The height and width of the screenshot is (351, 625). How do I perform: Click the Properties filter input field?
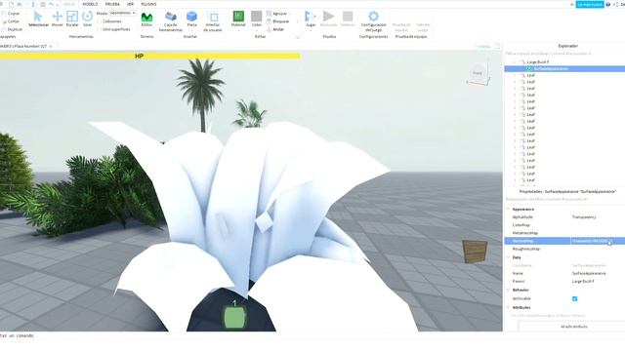click(564, 199)
